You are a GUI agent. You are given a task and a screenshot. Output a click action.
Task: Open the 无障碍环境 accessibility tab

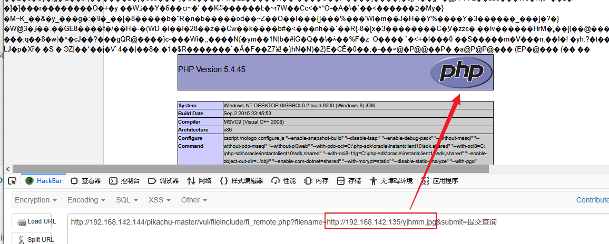[391, 181]
